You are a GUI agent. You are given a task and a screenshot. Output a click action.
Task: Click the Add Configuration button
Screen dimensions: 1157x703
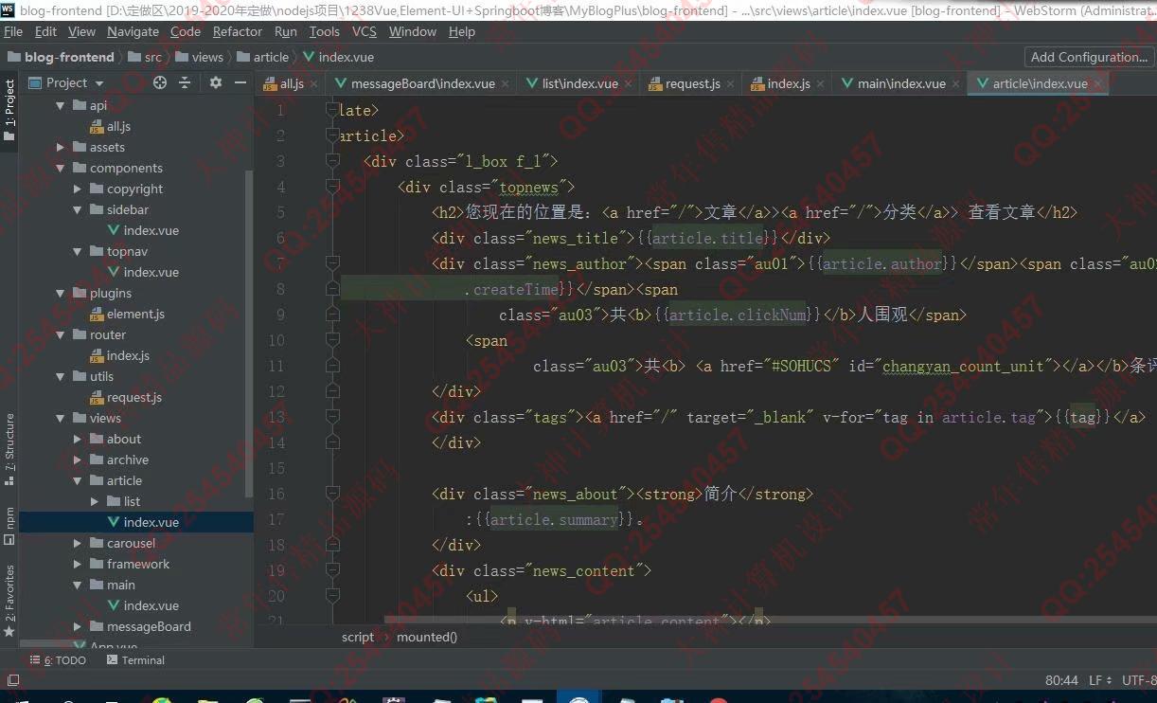tap(1088, 57)
